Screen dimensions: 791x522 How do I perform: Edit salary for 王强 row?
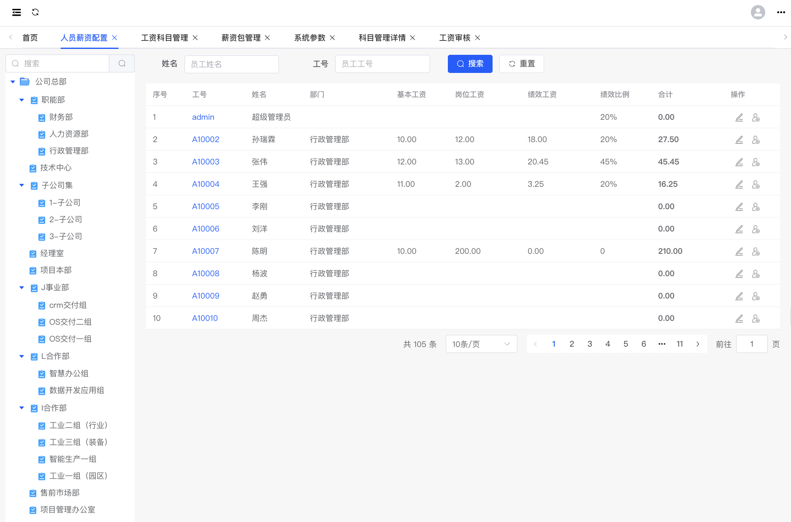coord(739,184)
